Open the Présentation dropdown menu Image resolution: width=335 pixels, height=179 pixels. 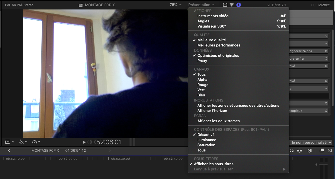tap(201, 5)
